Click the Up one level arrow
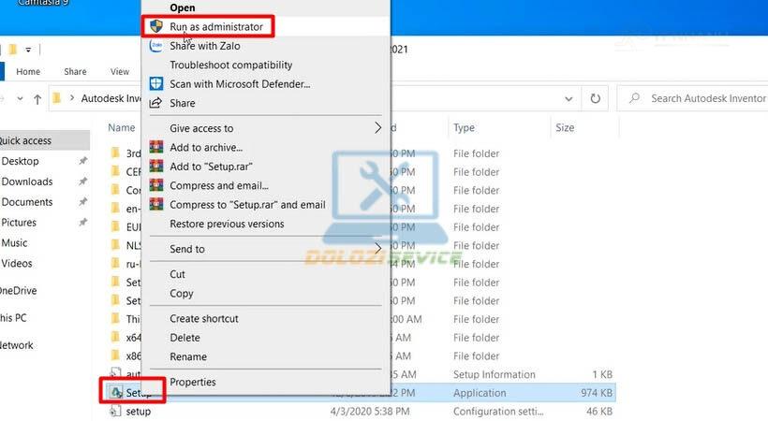768x421 pixels. click(x=37, y=98)
